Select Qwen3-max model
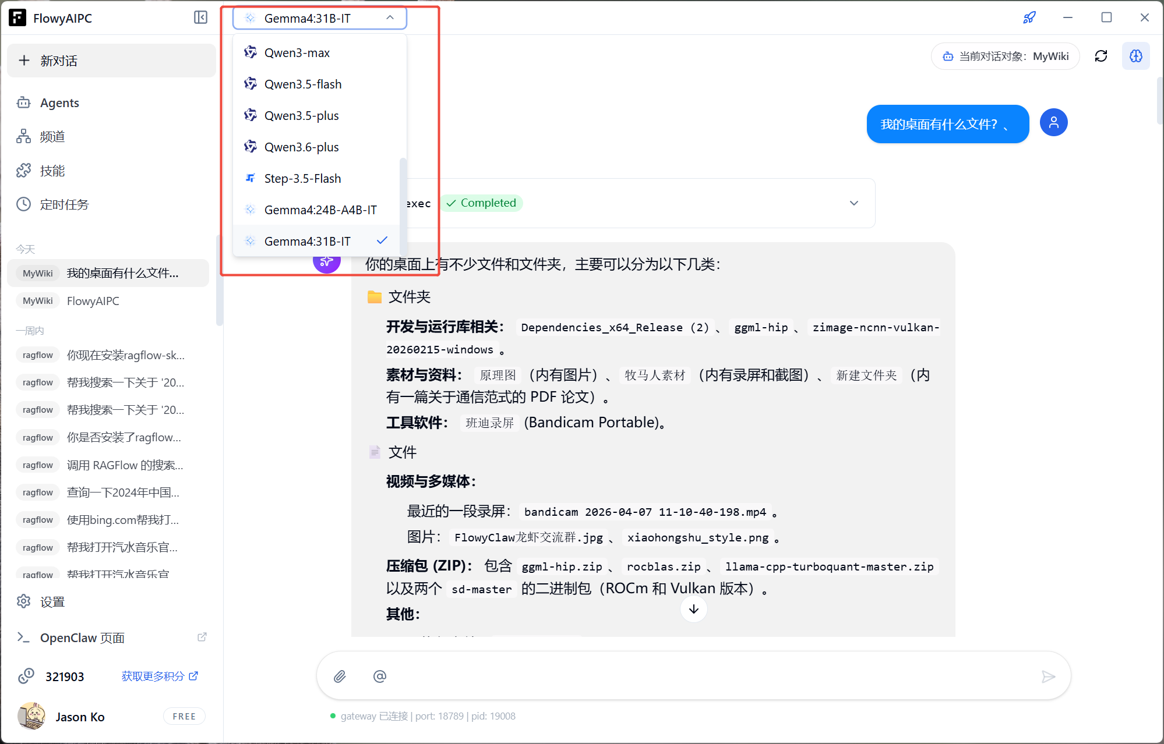The height and width of the screenshot is (744, 1164). tap(316, 52)
